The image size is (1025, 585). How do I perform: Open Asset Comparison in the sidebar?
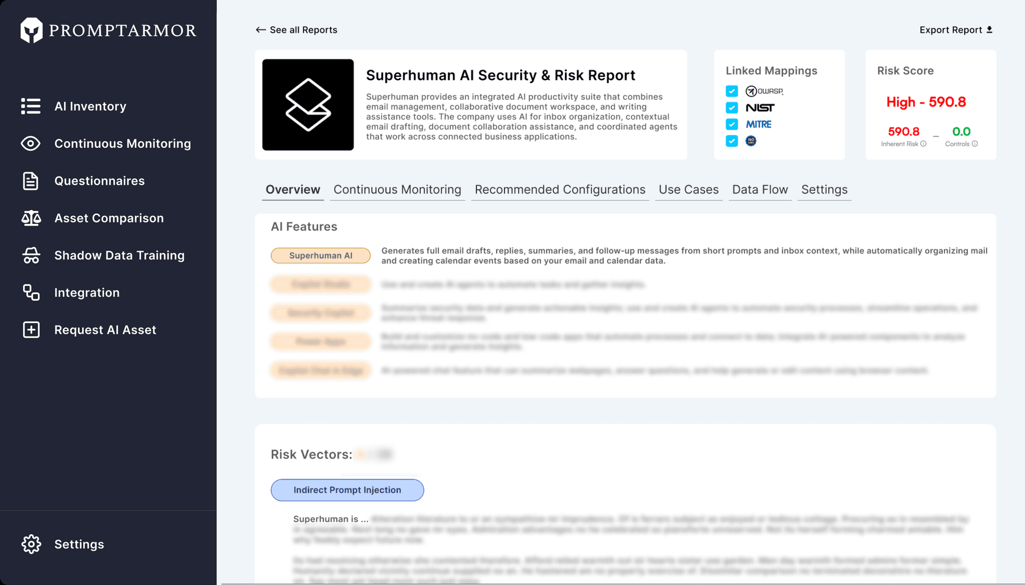click(x=109, y=218)
